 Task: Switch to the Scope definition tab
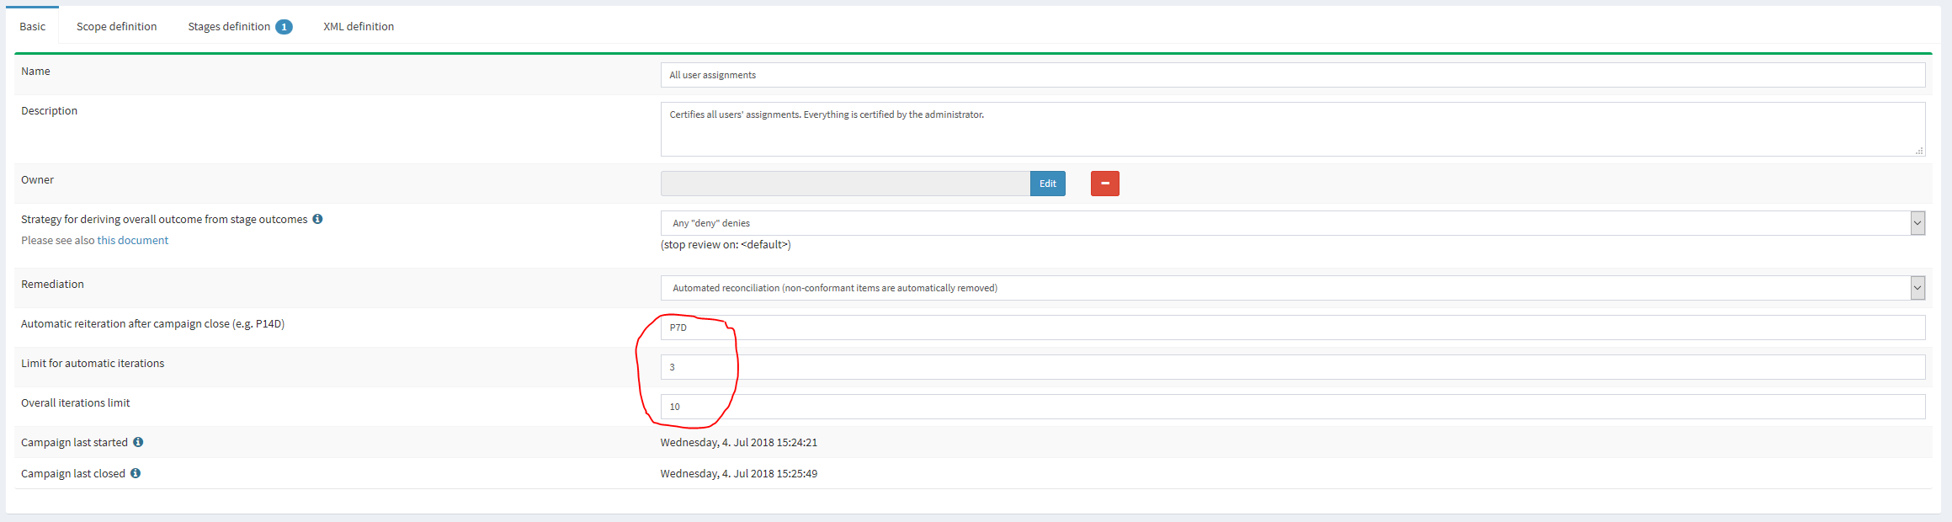pyautogui.click(x=116, y=27)
